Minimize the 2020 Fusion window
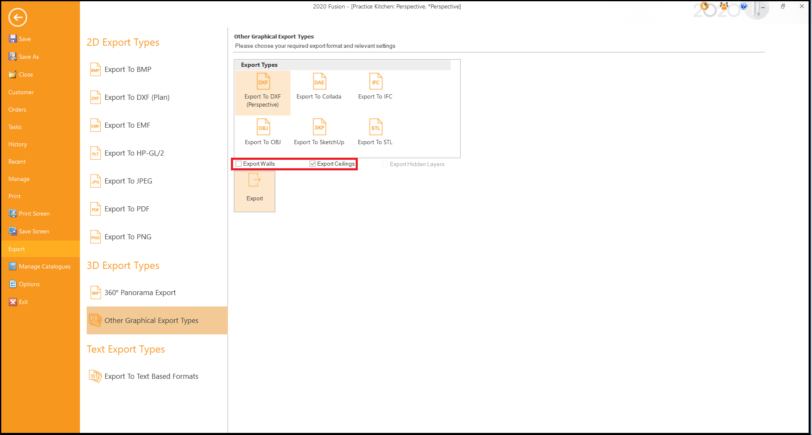The image size is (812, 435). click(763, 6)
